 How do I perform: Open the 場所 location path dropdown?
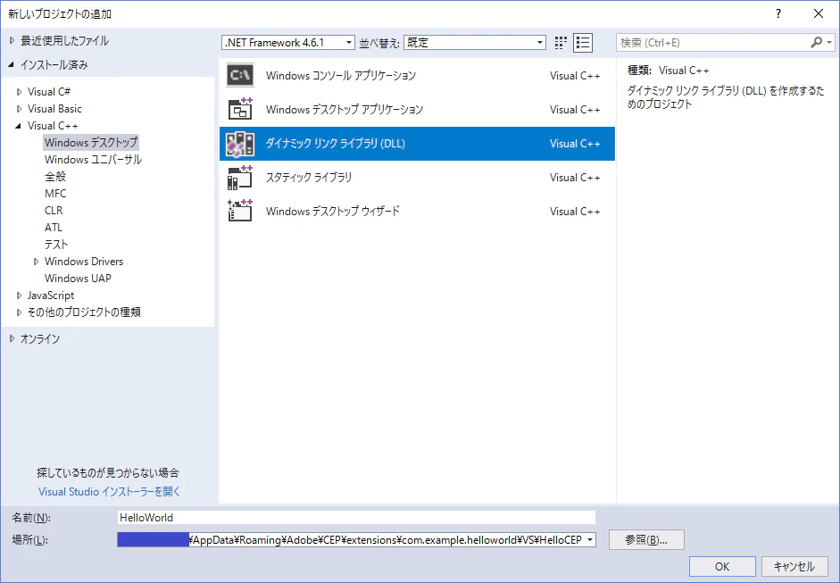(590, 540)
